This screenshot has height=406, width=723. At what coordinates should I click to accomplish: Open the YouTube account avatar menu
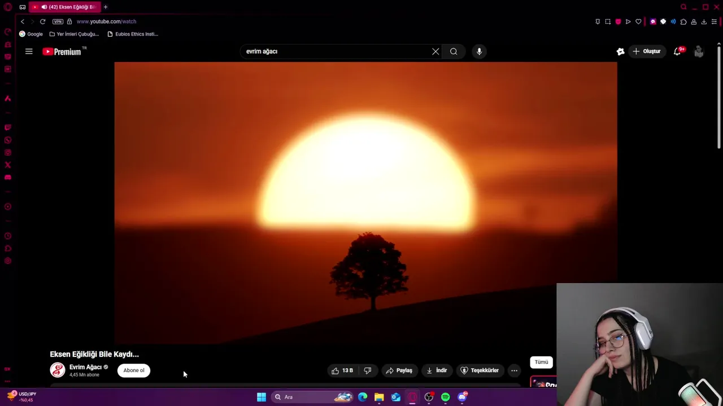(699, 51)
